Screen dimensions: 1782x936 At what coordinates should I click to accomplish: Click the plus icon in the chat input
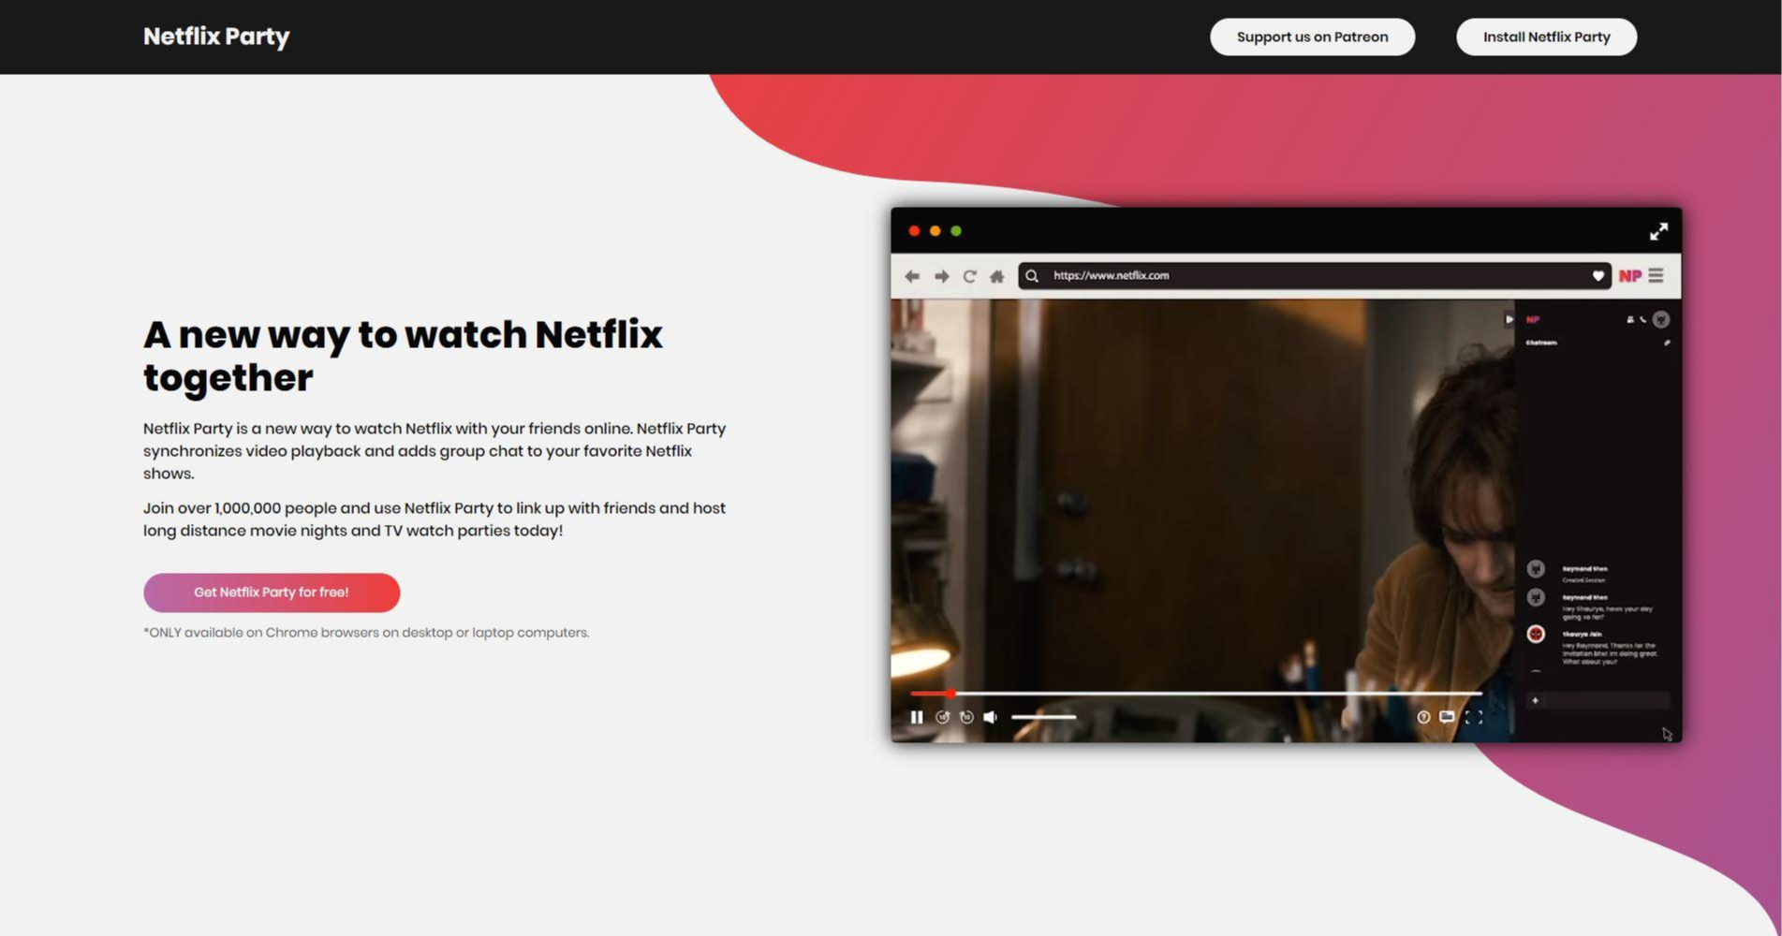tap(1535, 700)
